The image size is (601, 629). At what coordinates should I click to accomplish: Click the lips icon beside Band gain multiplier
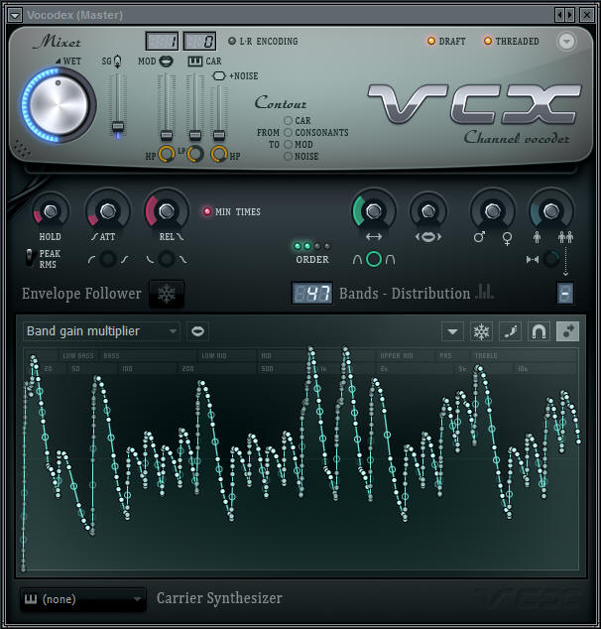coord(197,331)
